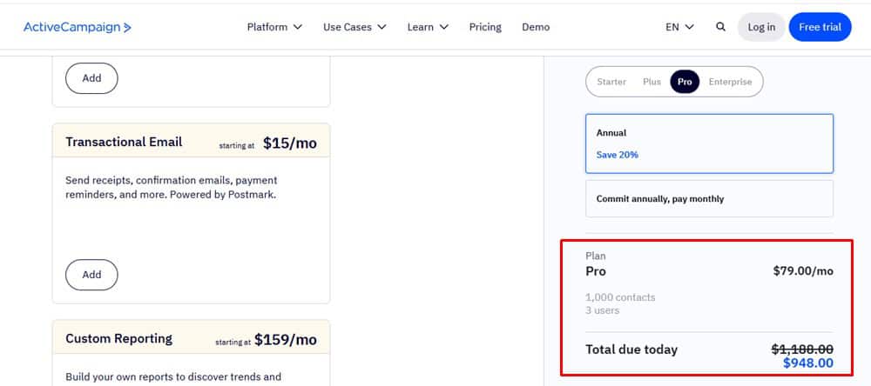Open the ActiveCampaign home logo
This screenshot has height=386, width=871.
(x=78, y=27)
